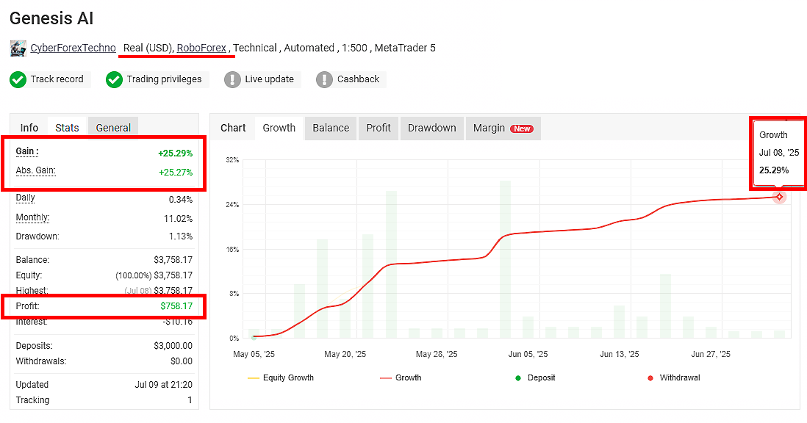
Task: Click the Monthly label
Action: [x=32, y=217]
